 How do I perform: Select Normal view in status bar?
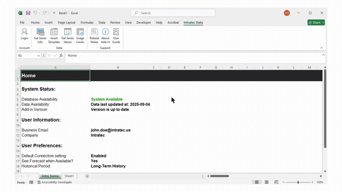click(x=256, y=182)
